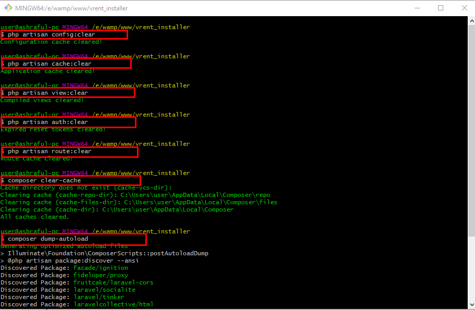Screen dimensions: 475x310
Task: Minimize the MINGW64 terminal window
Action: 417,8
